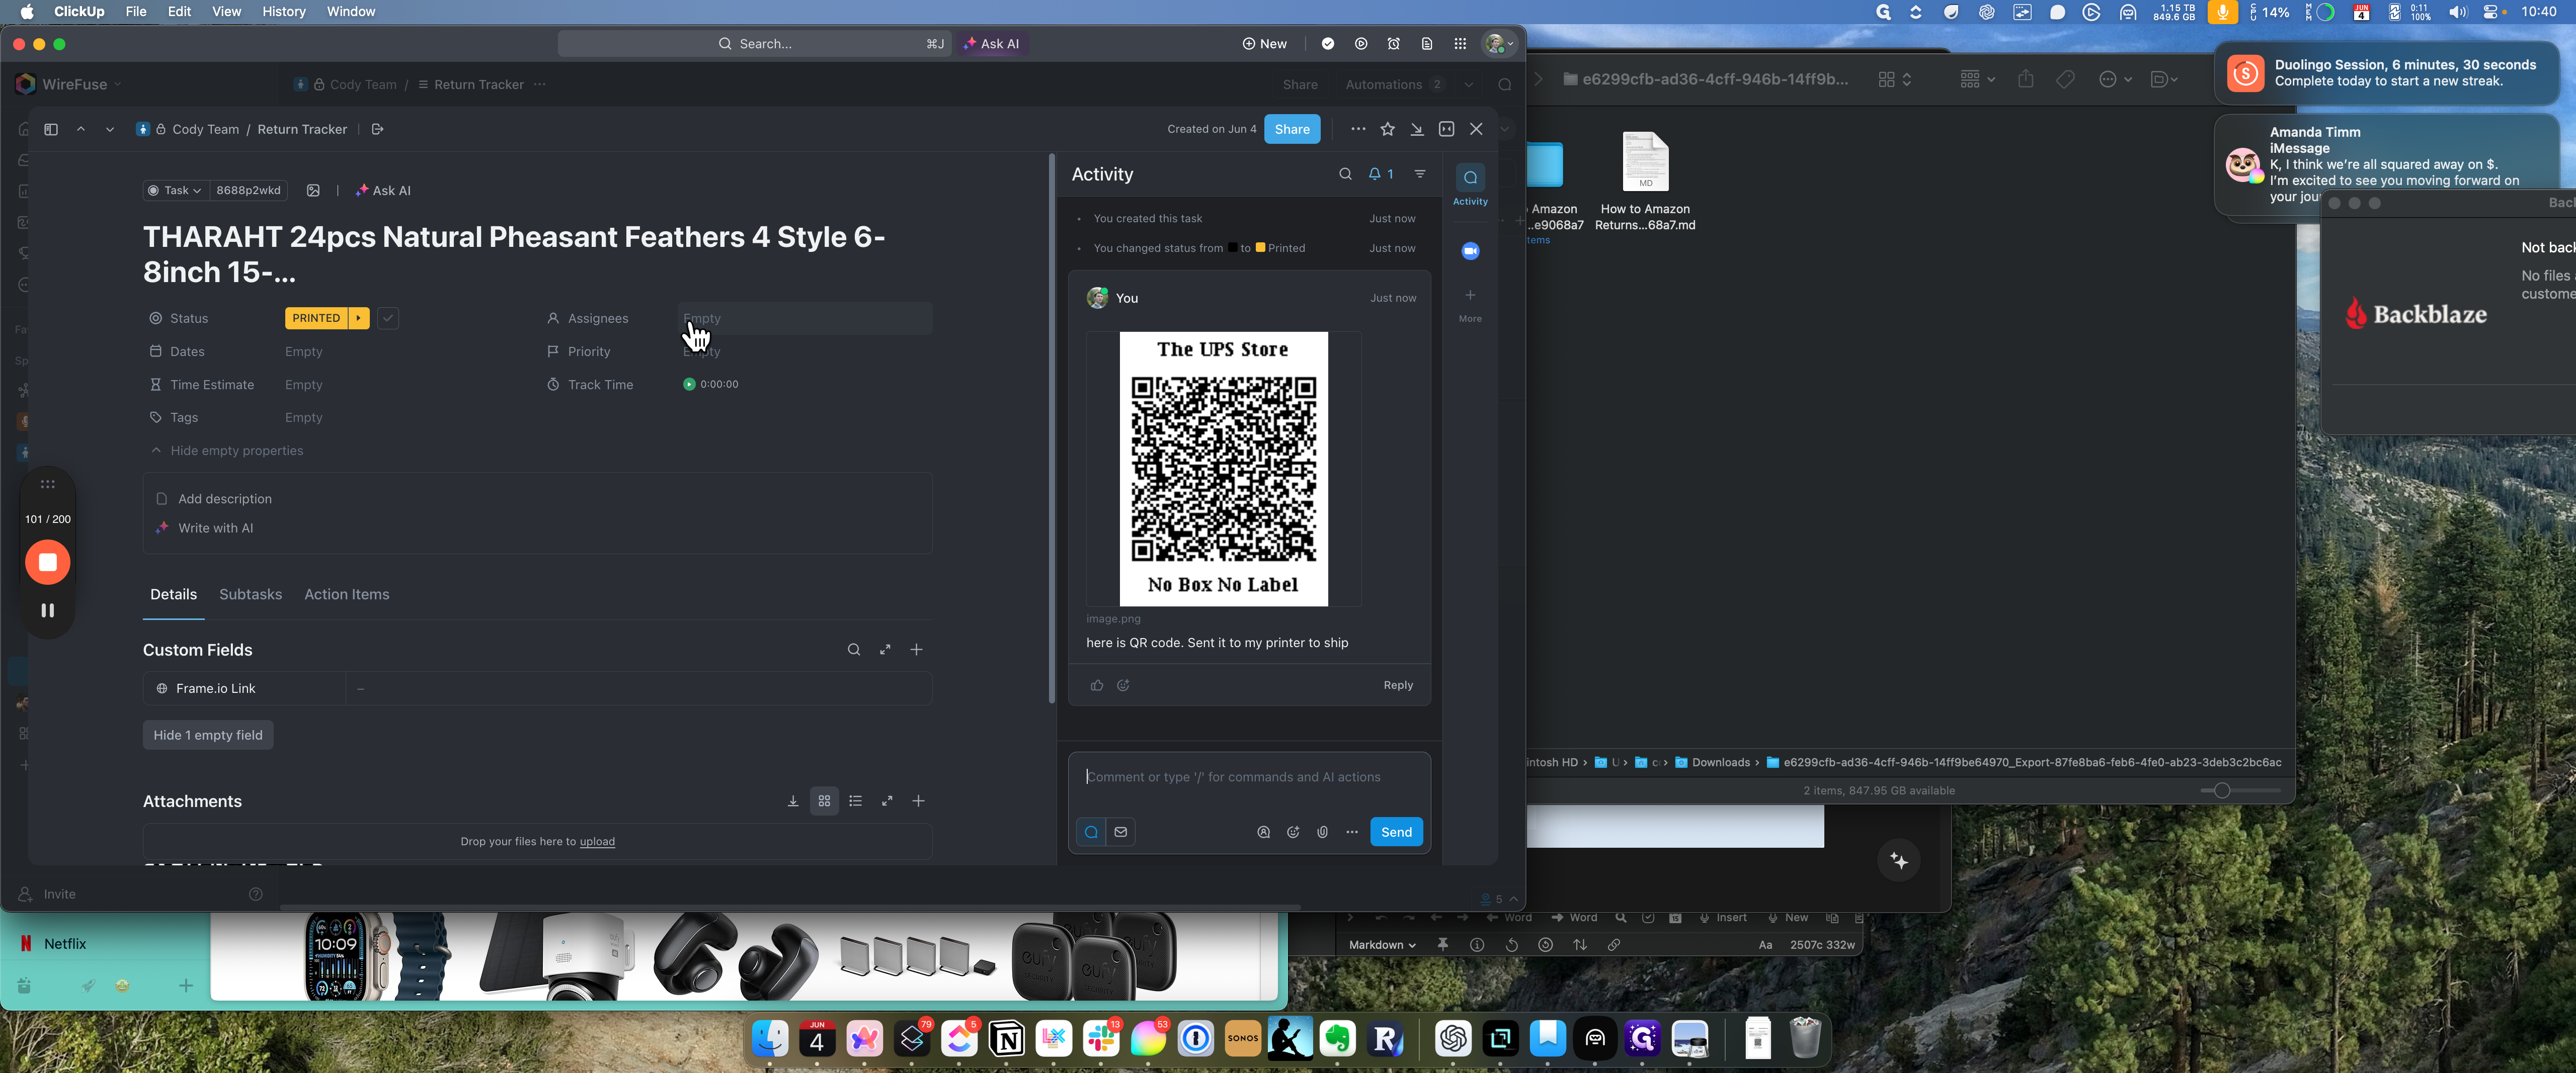Click the Zoom meeting icon in right rail
The height and width of the screenshot is (1073, 2576).
pyautogui.click(x=1470, y=251)
